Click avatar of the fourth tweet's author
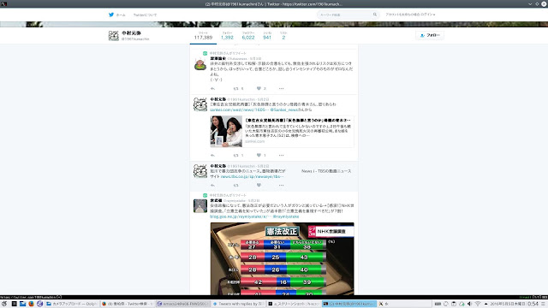This screenshot has height=308, width=548. (x=200, y=206)
